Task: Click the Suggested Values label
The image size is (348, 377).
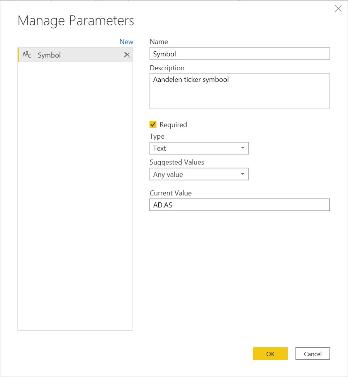Action: pyautogui.click(x=177, y=162)
